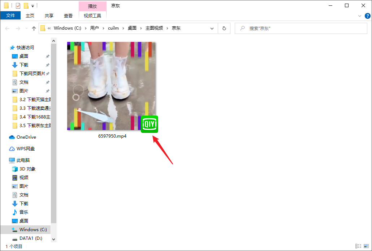The image size is (372, 251).
Task: Click the quick access star icon
Action: (x=12, y=48)
